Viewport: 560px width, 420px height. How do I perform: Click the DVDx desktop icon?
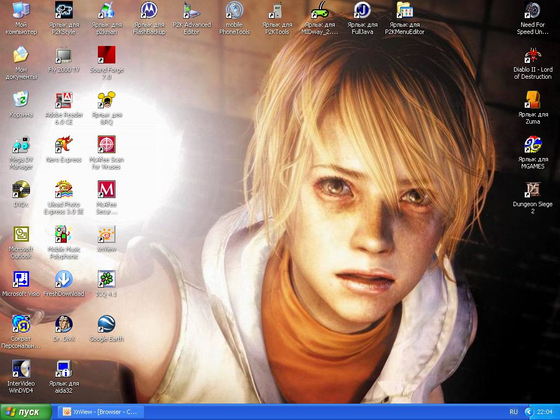click(21, 189)
